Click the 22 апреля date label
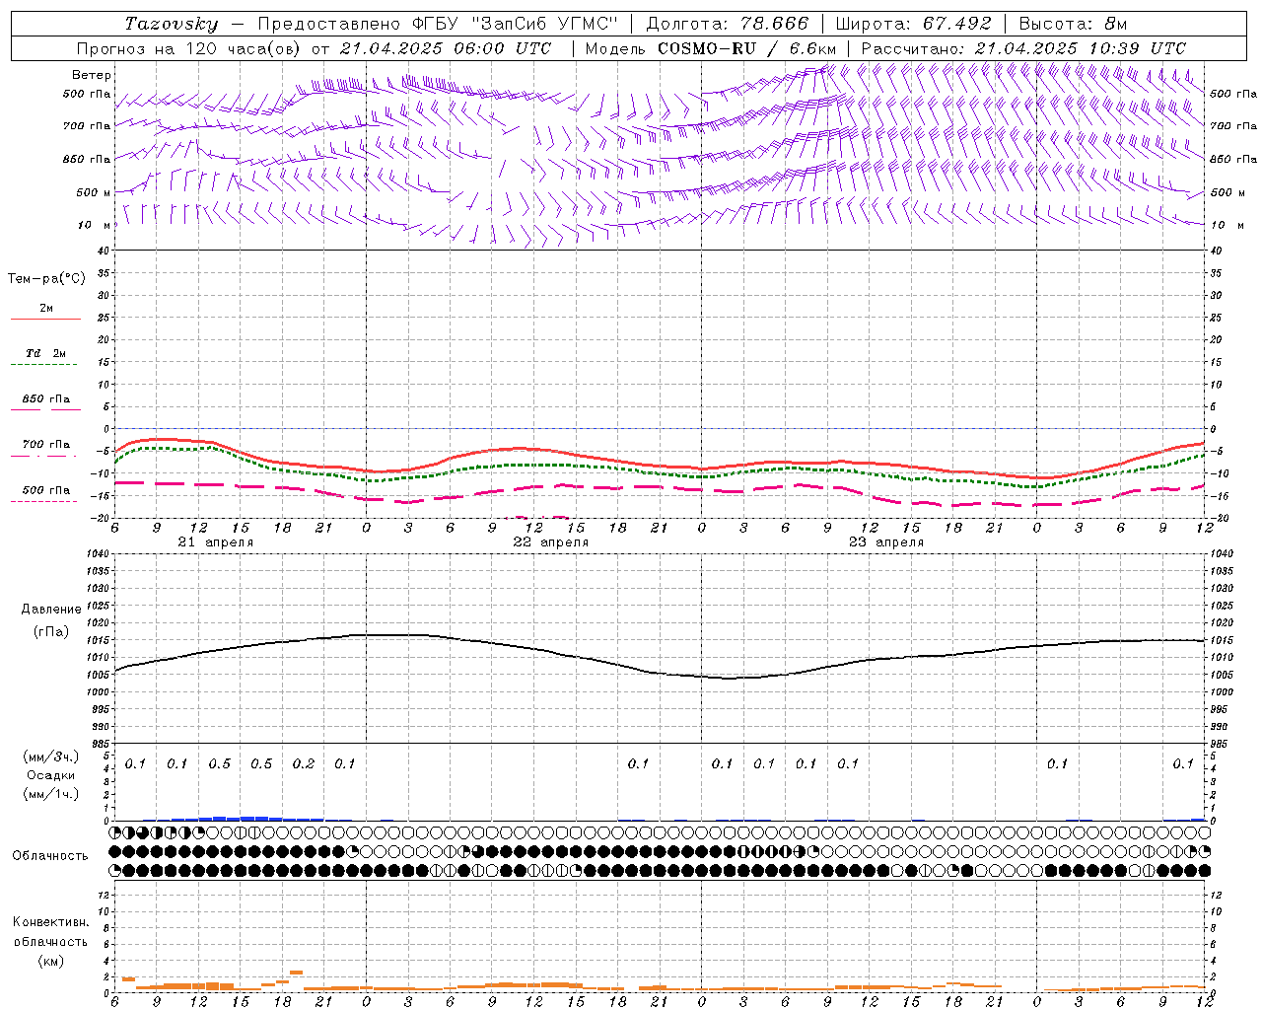The width and height of the screenshot is (1262, 1010). click(550, 542)
